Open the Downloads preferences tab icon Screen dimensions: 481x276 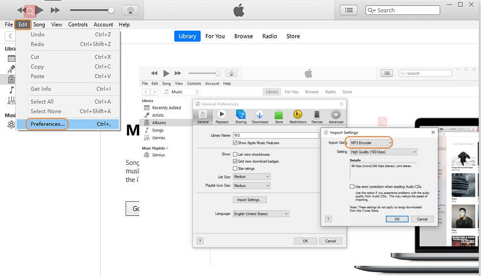(x=260, y=117)
